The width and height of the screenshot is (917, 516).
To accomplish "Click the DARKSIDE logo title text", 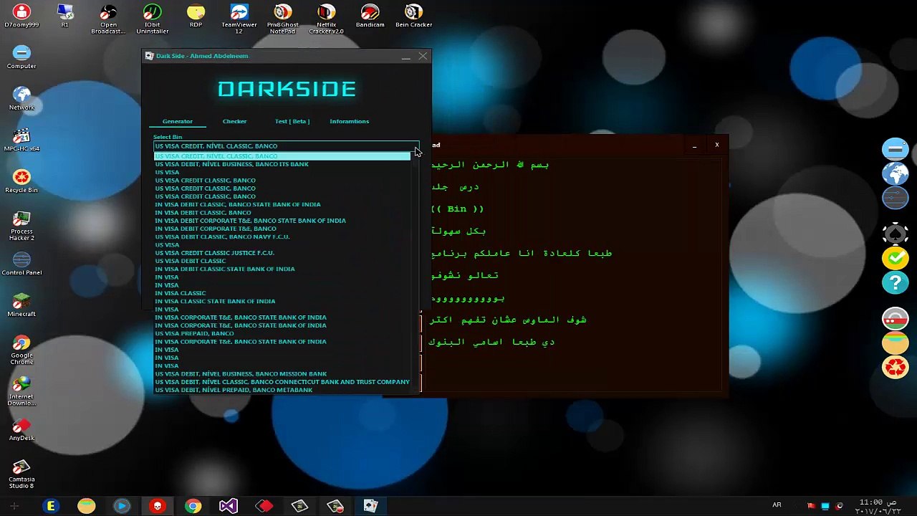I will [x=287, y=89].
